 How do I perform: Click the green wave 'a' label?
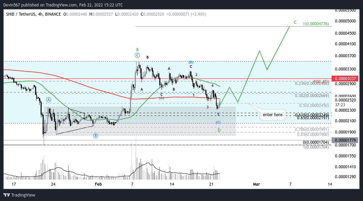137,49
